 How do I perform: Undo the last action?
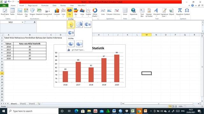point(9,2)
